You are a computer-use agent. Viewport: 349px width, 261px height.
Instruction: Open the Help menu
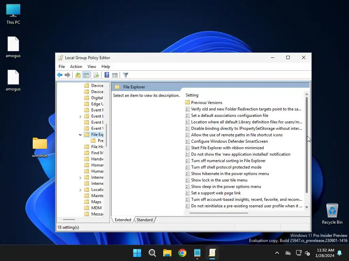(106, 67)
